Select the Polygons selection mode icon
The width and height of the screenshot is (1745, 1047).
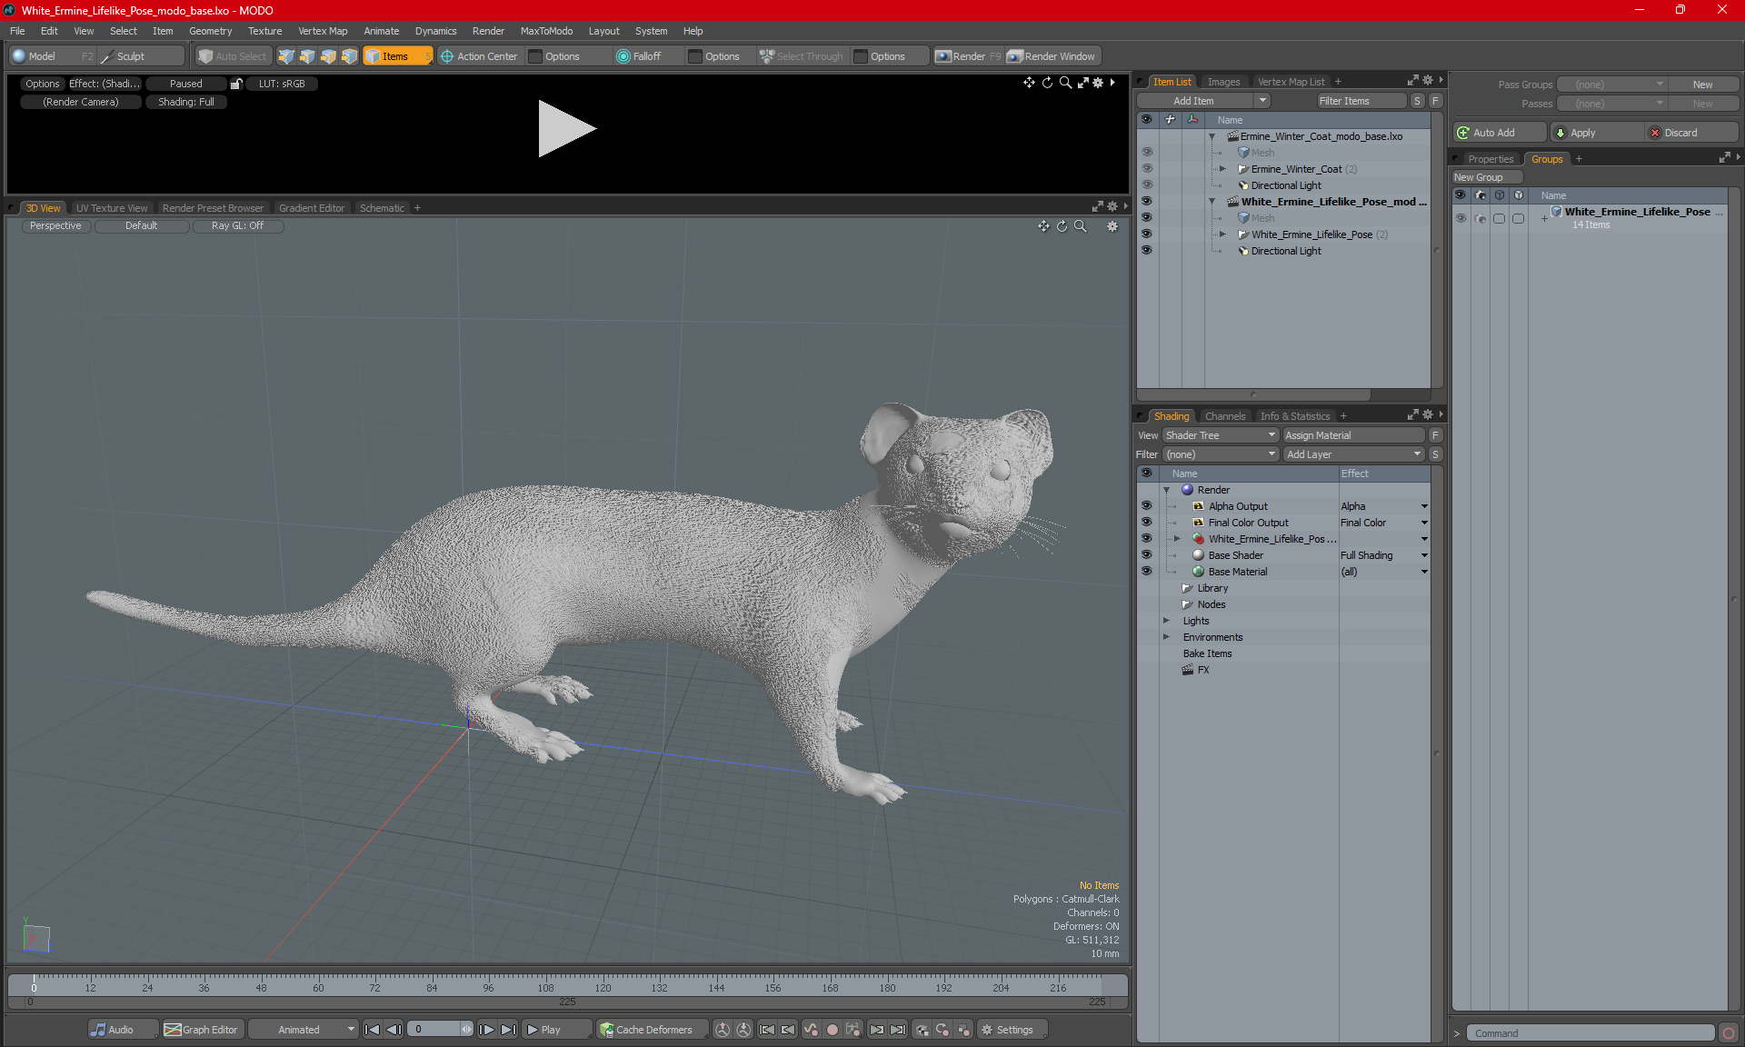click(328, 56)
